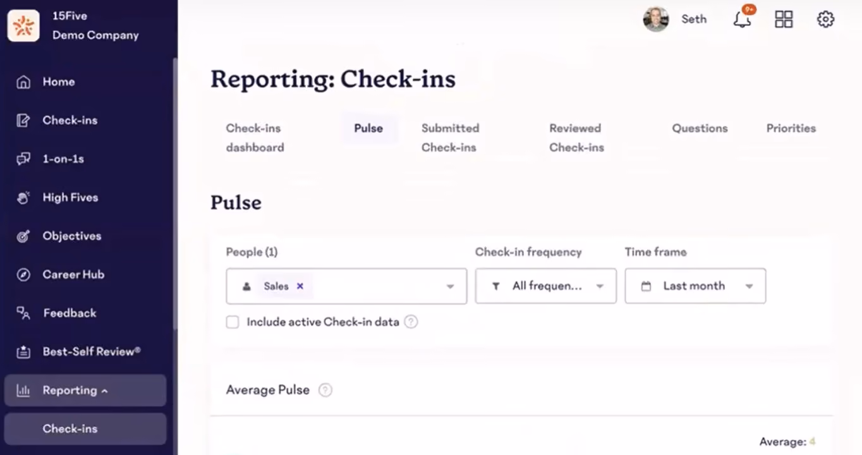Collapse the Reporting sidebar section

[85, 391]
